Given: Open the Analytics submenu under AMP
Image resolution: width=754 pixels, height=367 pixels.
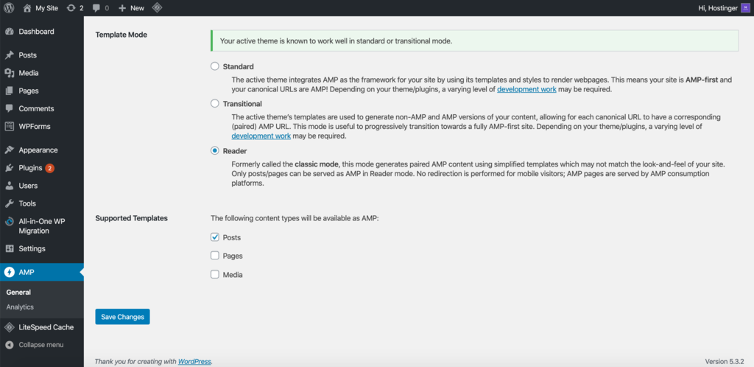Looking at the screenshot, I should click(20, 307).
